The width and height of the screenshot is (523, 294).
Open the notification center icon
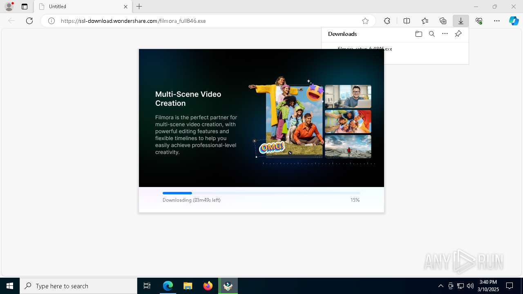coord(510,286)
